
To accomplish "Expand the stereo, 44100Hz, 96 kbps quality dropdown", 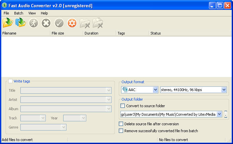I will click(224, 90).
